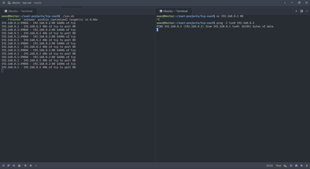Restore down the Zed window
The width and height of the screenshot is (310, 169).
pos(299,3)
